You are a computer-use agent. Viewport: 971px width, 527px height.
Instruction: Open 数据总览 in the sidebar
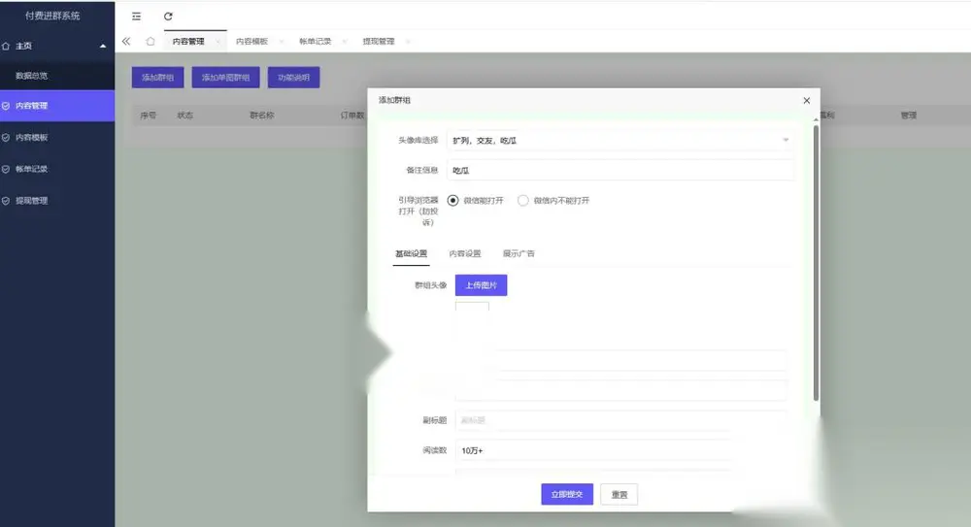click(x=57, y=76)
